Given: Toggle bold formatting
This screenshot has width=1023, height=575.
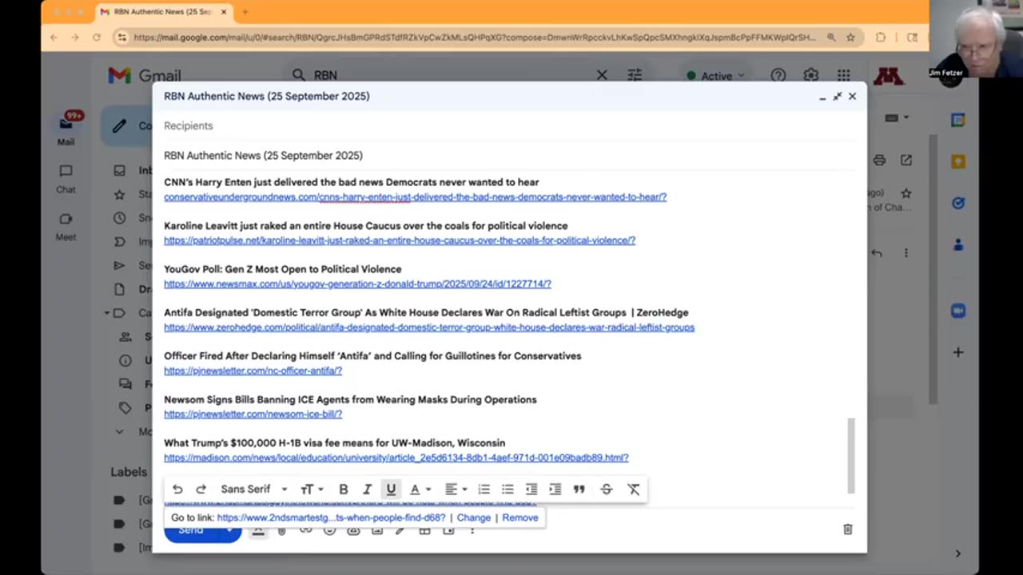Looking at the screenshot, I should (x=344, y=490).
